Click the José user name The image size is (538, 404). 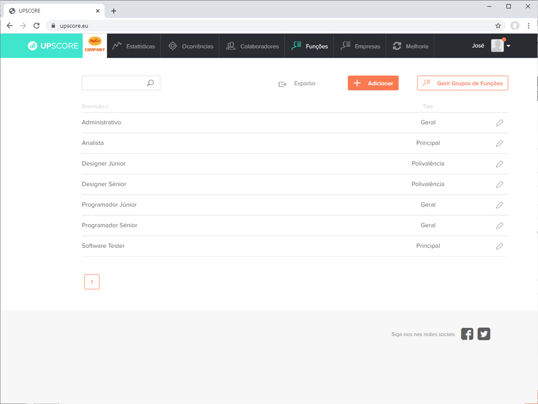pyautogui.click(x=478, y=46)
